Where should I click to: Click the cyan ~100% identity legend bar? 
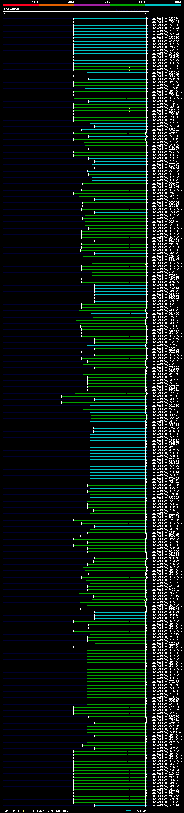tap(163, 5)
